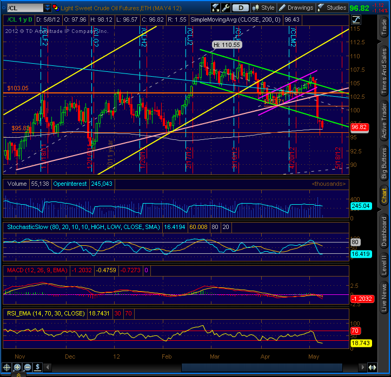Select the Chart side tab
391x377 pixels.
pos(384,196)
